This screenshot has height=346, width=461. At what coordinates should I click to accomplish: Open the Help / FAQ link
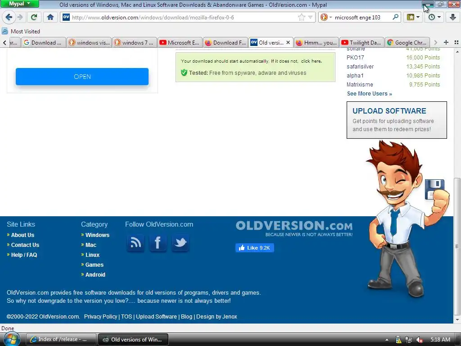24,255
